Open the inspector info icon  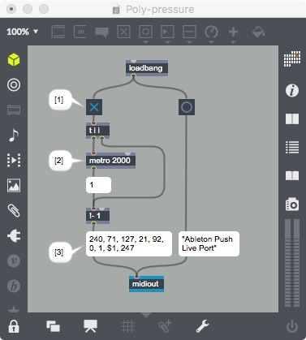coord(292,90)
